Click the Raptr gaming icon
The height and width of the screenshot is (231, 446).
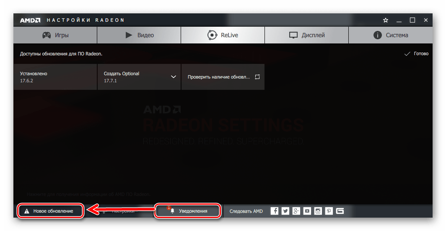click(x=340, y=211)
